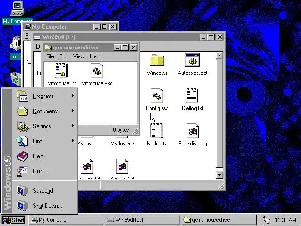Open the Detlog.txt notepad icon
Viewport: 301px width, 226px height.
click(x=192, y=96)
